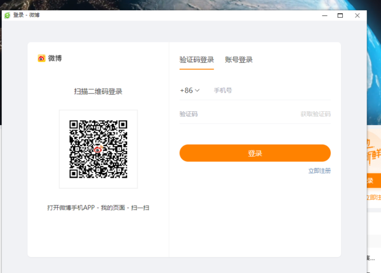Screen dimensions: 381x273
Task: Click the orange login button in the background page
Action: pyautogui.click(x=374, y=180)
